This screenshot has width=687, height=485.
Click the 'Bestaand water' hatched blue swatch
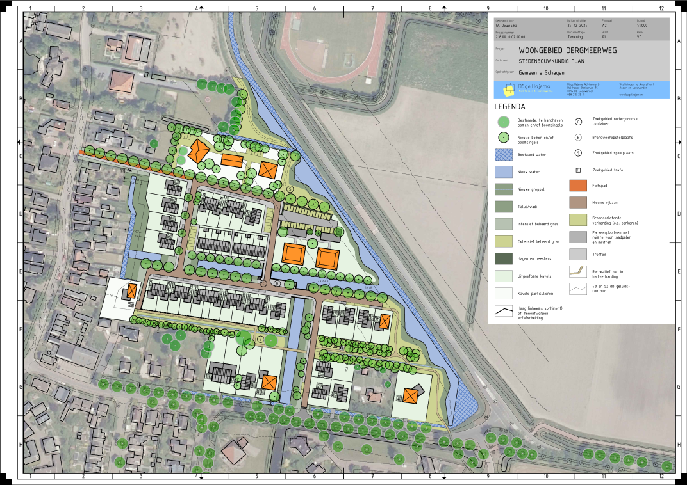(x=504, y=154)
